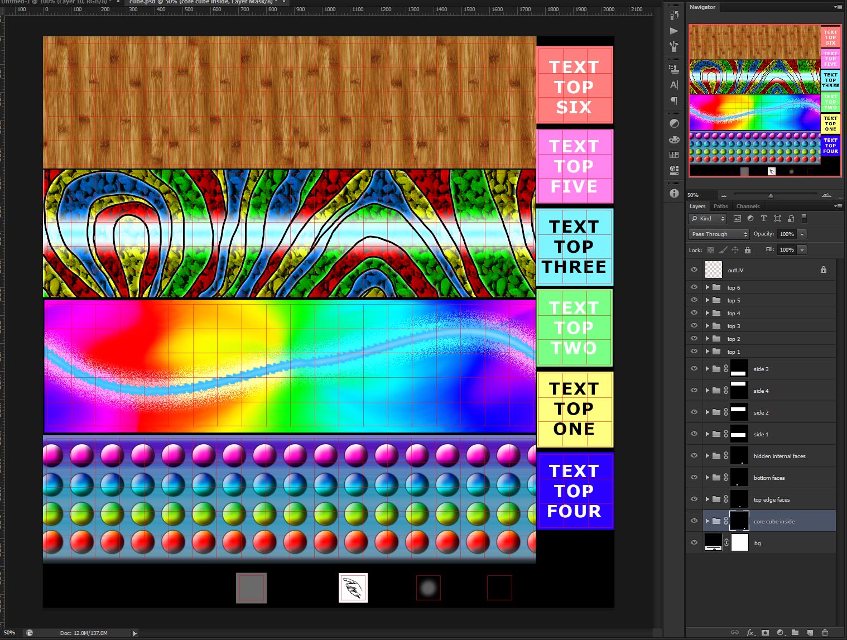The height and width of the screenshot is (640, 847).
Task: Filter layers by smart objects icon
Action: click(791, 219)
